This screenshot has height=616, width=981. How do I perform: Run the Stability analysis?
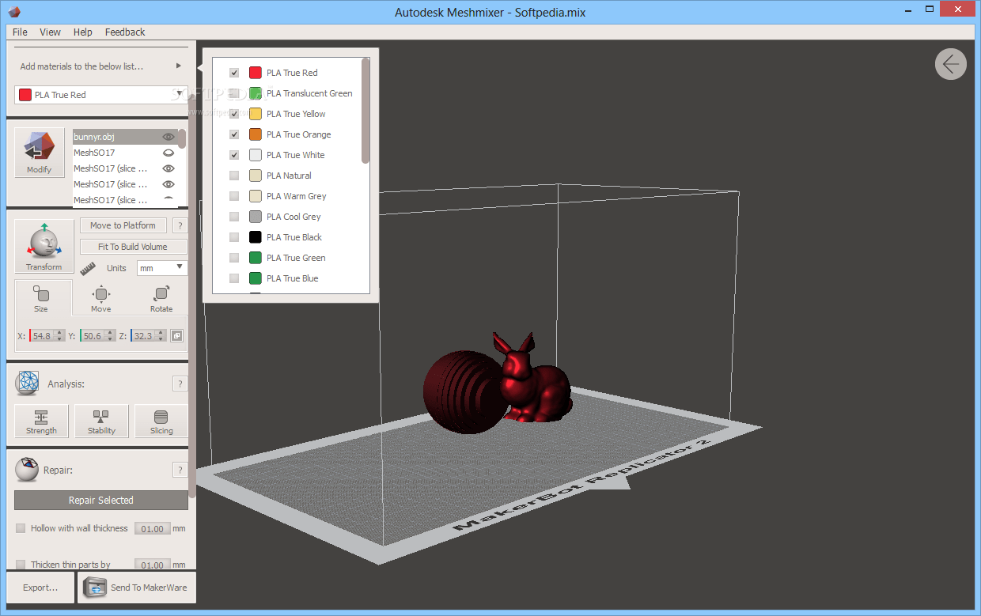pyautogui.click(x=101, y=421)
